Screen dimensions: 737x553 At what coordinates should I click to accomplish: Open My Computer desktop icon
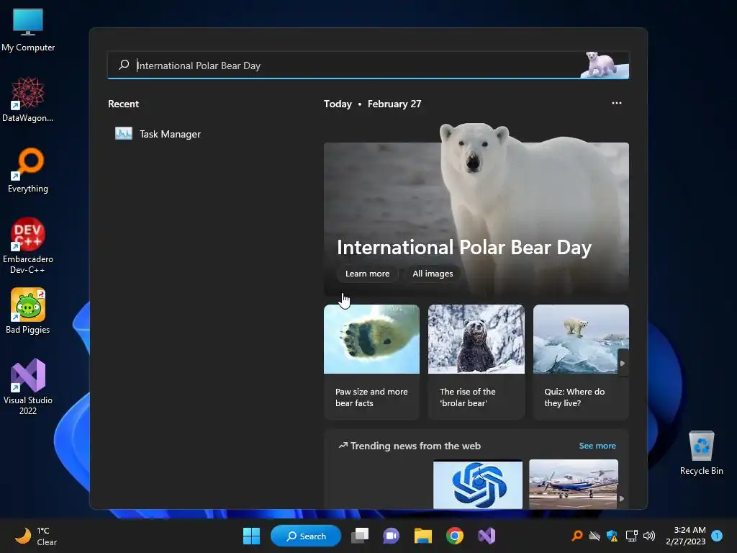point(28,30)
